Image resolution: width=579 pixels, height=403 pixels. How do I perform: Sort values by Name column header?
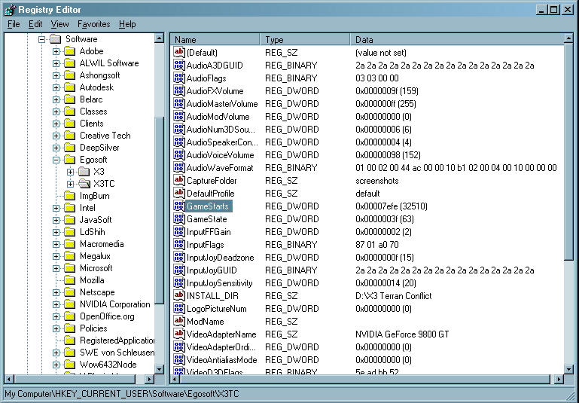pyautogui.click(x=215, y=39)
